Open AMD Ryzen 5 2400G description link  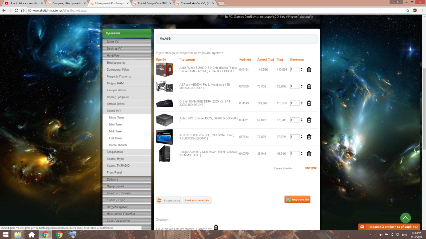208,69
